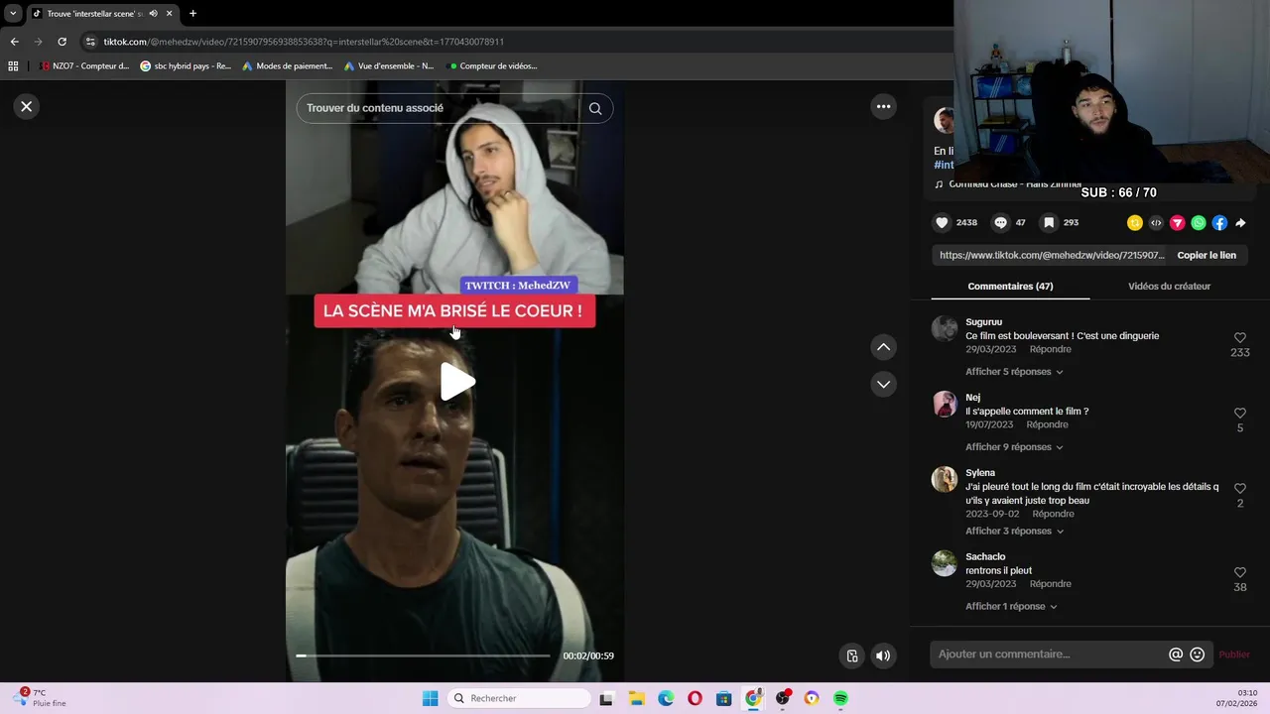
Task: Click the taskbar Rechercher search box
Action: [519, 698]
